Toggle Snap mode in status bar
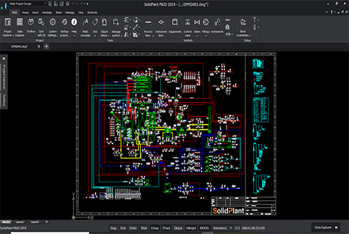 (113, 228)
